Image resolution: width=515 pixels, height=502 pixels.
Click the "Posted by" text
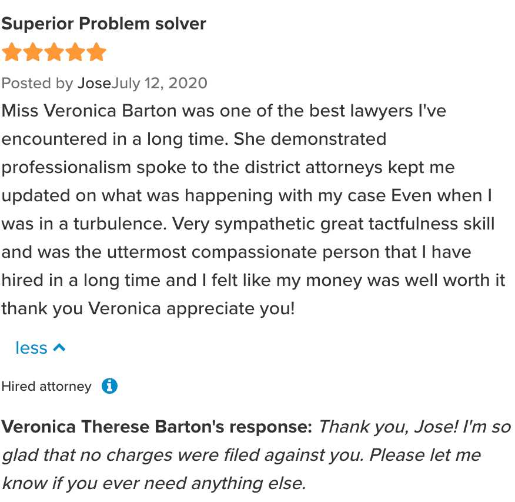pos(37,83)
